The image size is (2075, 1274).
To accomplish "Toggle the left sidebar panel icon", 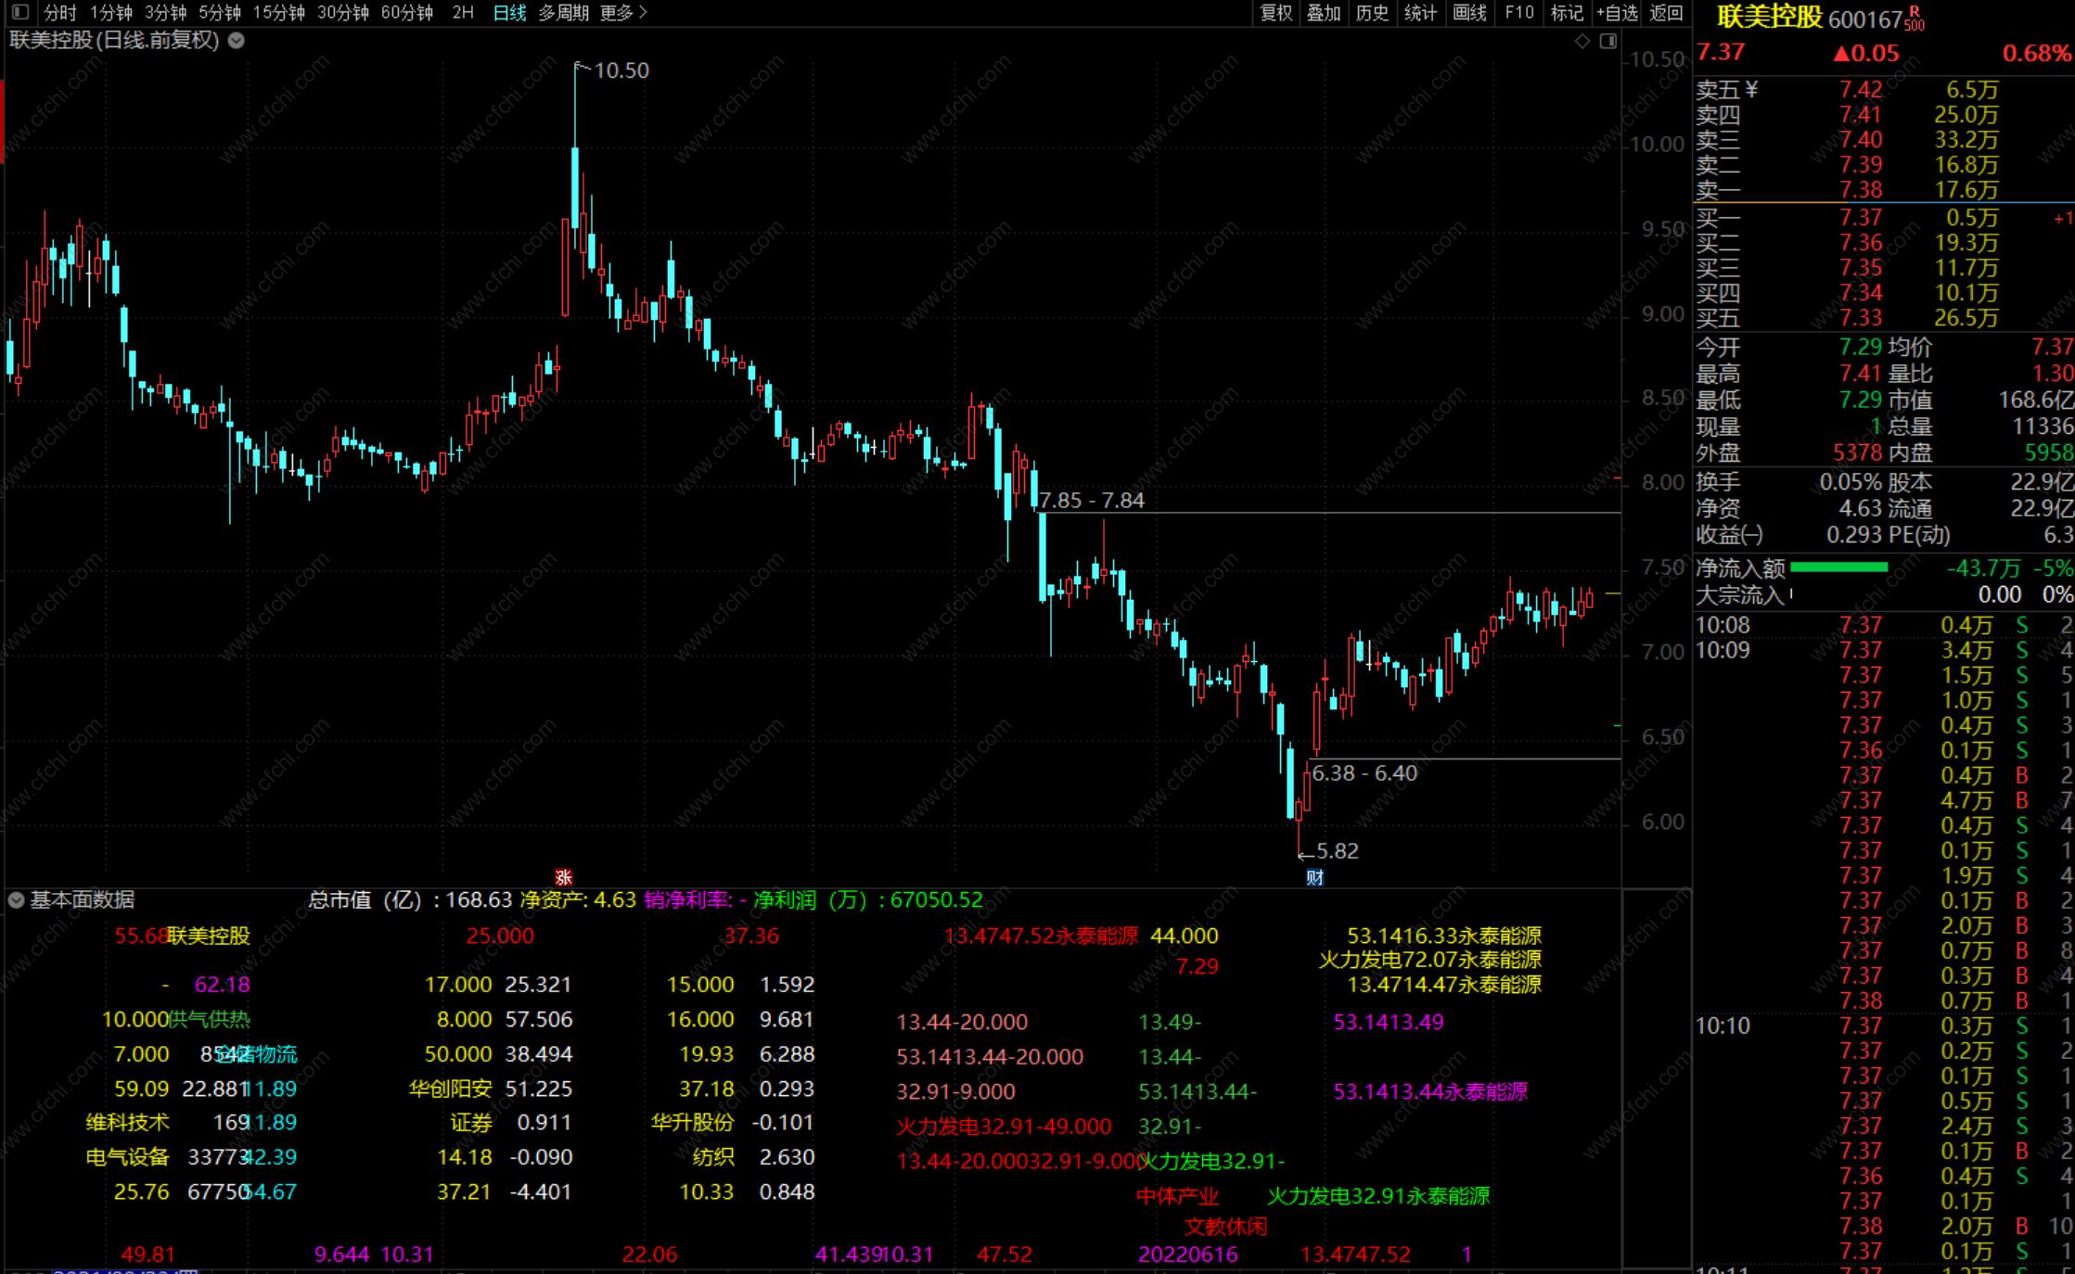I will pyautogui.click(x=19, y=12).
